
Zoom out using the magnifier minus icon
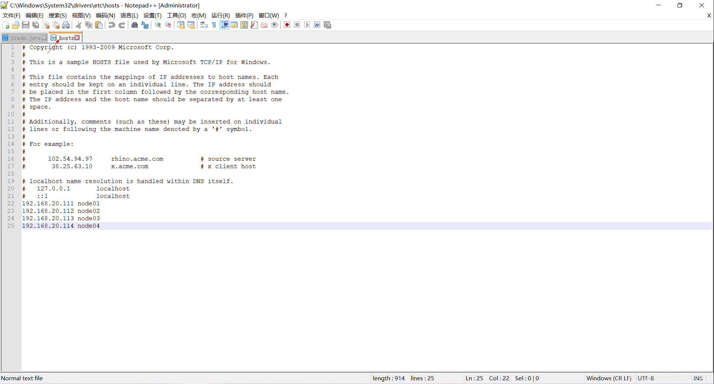(x=168, y=25)
